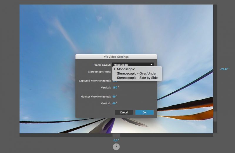This screenshot has width=235, height=153.
Task: Pick Stereoscopic - Side by Side option
Action: (x=137, y=78)
